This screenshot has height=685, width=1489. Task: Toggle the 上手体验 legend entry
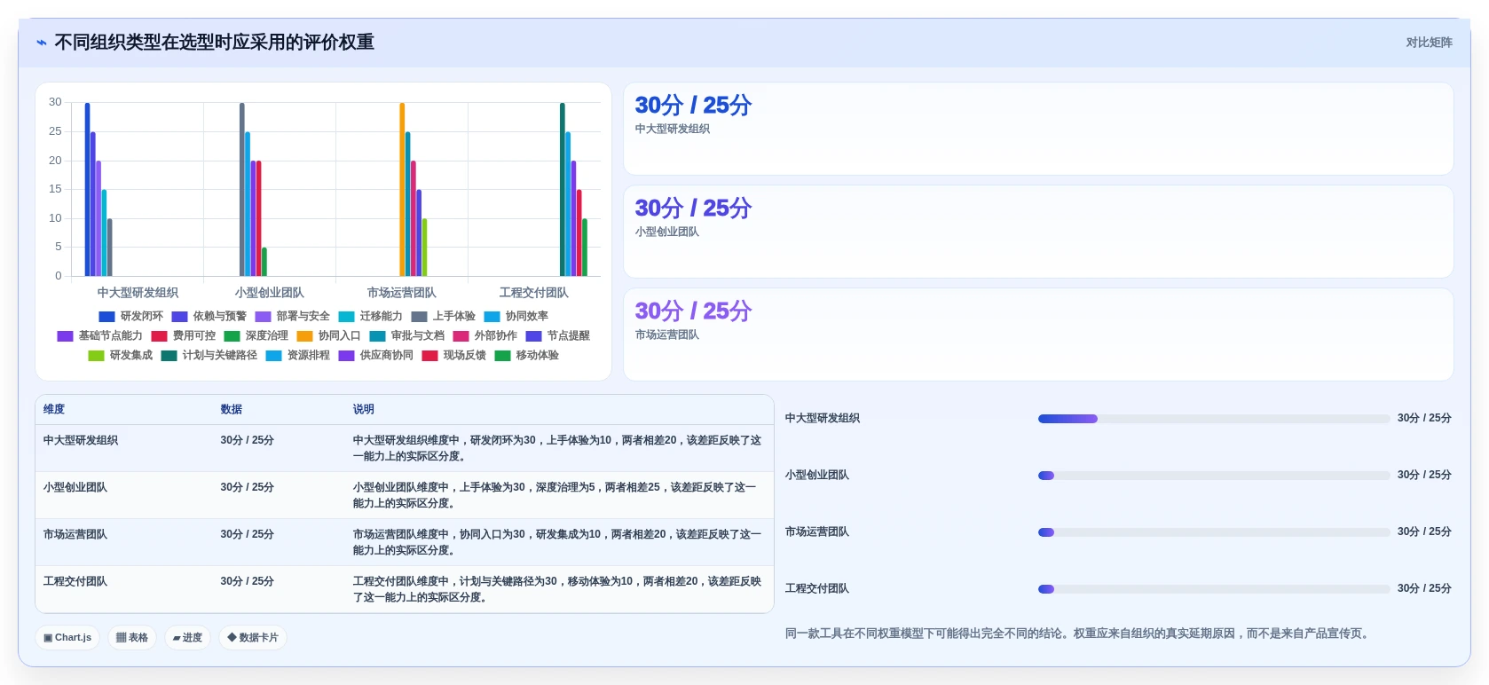coord(443,316)
